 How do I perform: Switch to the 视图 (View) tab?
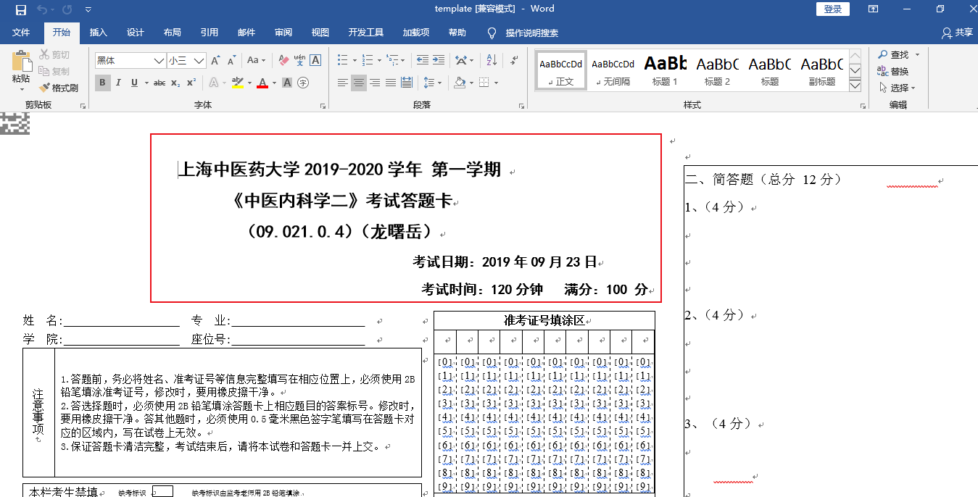tap(320, 33)
